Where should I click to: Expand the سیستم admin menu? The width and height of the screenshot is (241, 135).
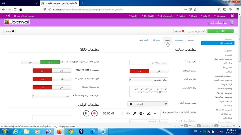[x=220, y=16]
